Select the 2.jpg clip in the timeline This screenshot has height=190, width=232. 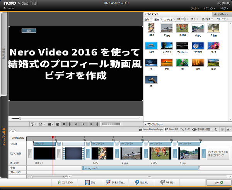pos(131,153)
